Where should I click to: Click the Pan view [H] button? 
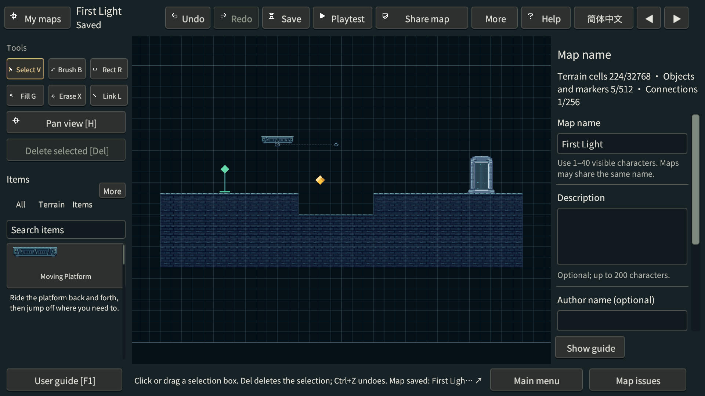[x=66, y=122]
